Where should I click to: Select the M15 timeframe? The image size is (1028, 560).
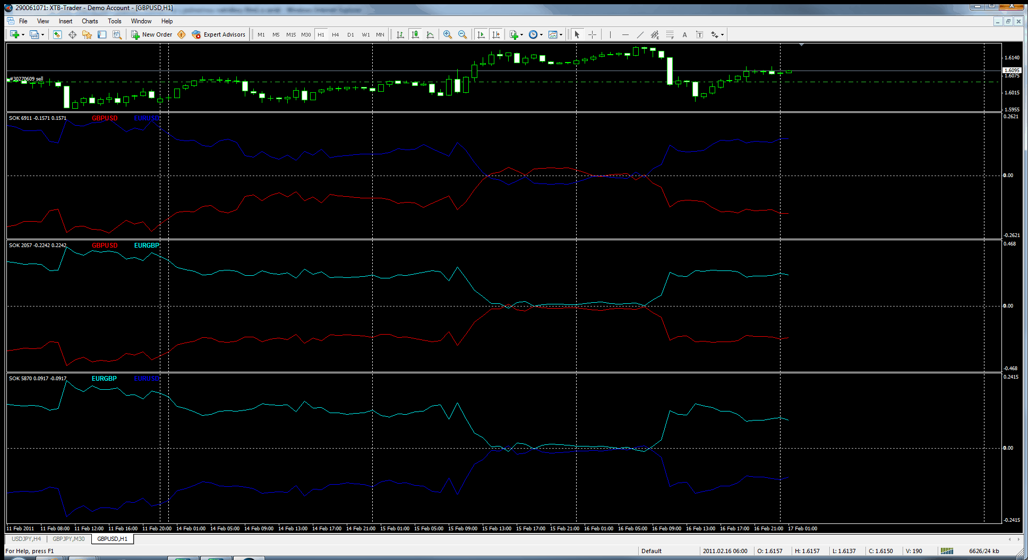[x=291, y=34]
